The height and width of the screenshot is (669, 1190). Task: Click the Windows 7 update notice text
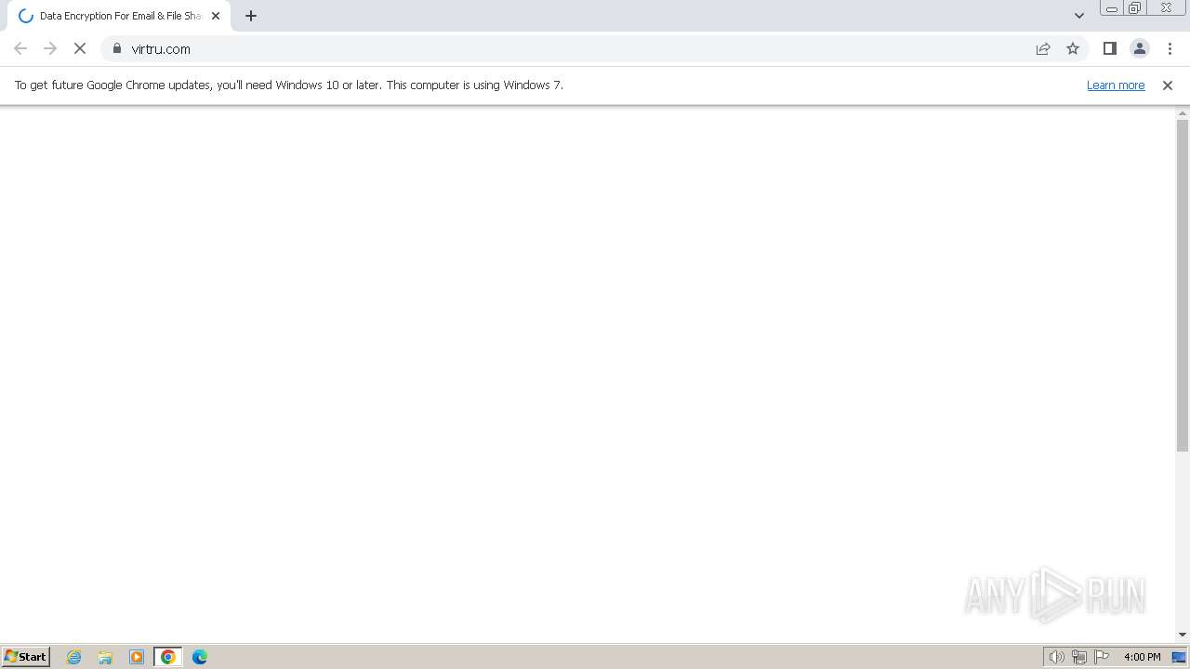click(x=289, y=85)
